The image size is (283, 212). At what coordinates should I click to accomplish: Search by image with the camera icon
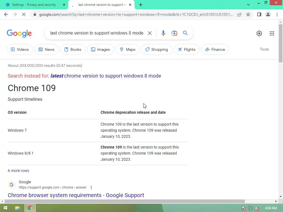(x=174, y=33)
